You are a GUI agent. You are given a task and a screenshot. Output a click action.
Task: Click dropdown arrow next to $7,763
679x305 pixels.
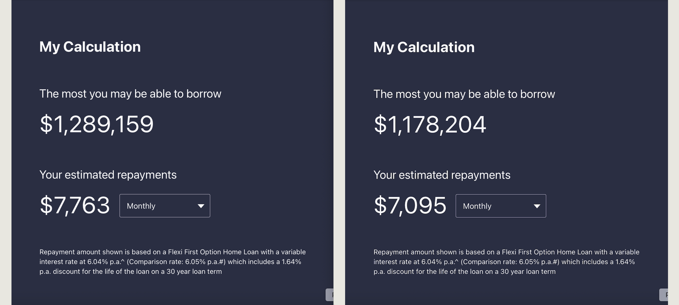pyautogui.click(x=201, y=206)
